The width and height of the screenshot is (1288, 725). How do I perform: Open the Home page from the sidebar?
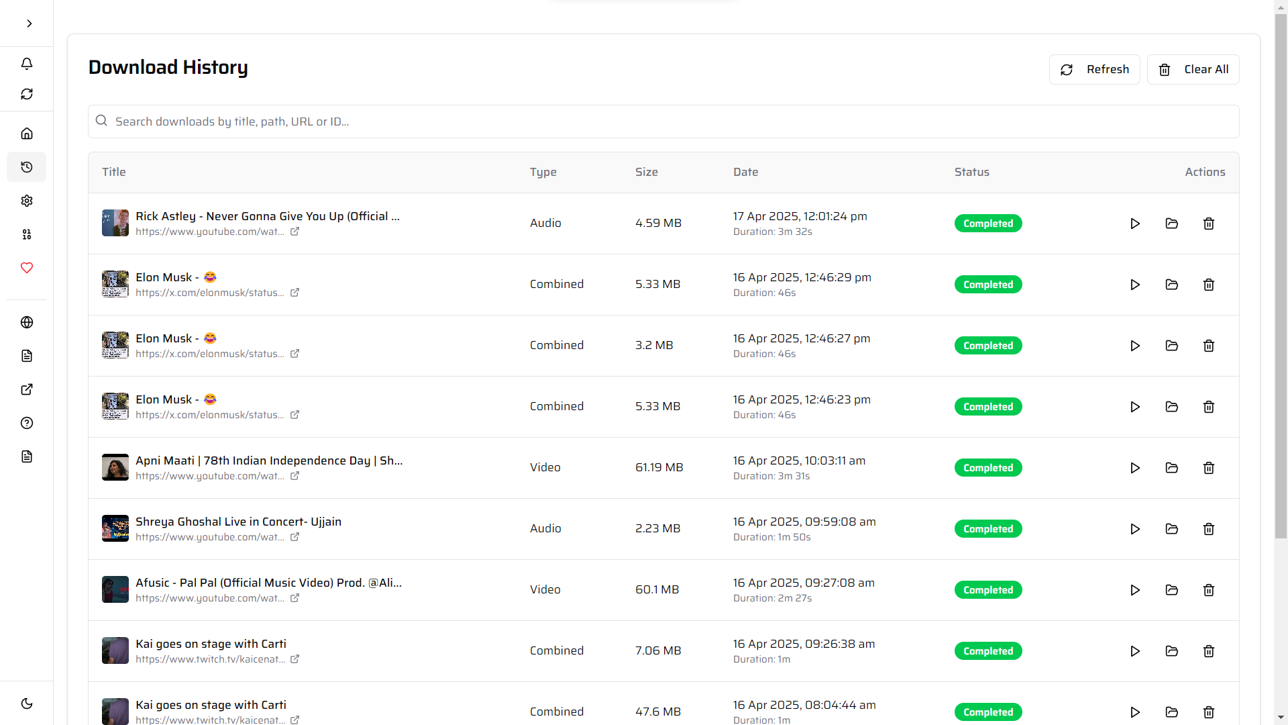[x=27, y=133]
